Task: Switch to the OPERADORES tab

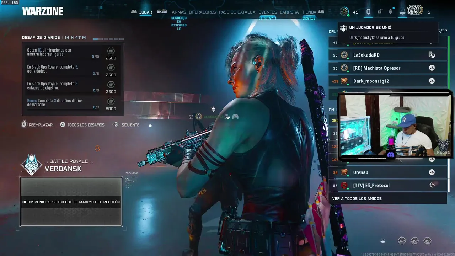Action: point(202,12)
